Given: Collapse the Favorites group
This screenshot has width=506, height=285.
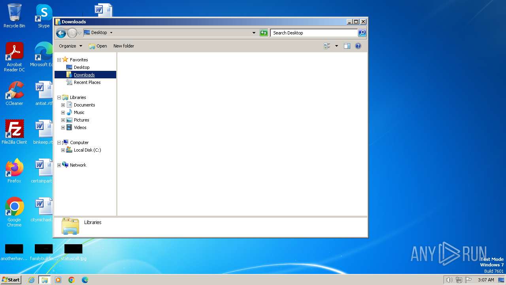Looking at the screenshot, I should tap(59, 60).
